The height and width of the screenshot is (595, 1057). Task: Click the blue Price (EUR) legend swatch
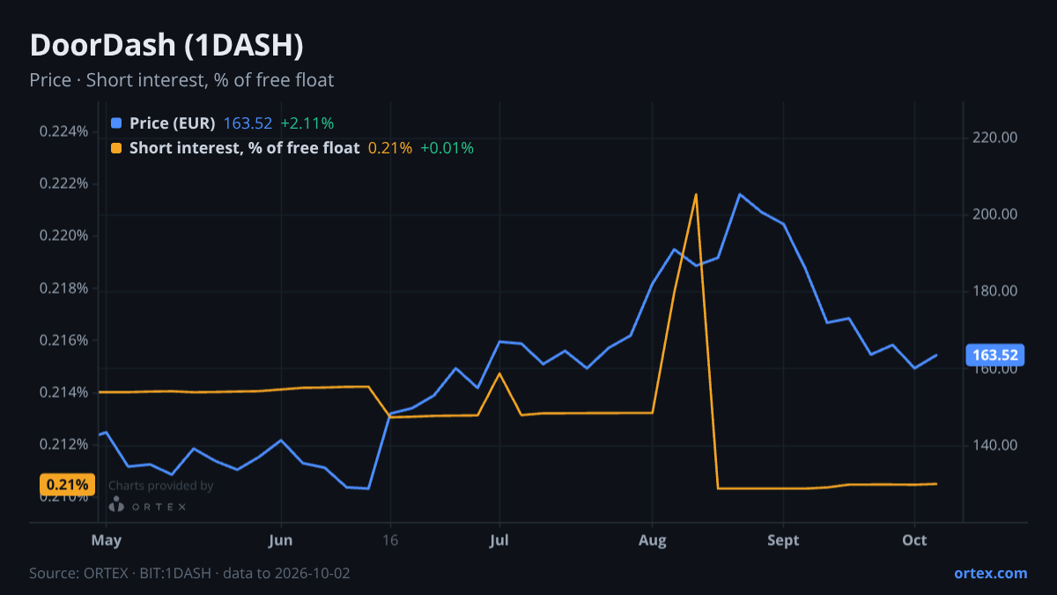pyautogui.click(x=116, y=123)
